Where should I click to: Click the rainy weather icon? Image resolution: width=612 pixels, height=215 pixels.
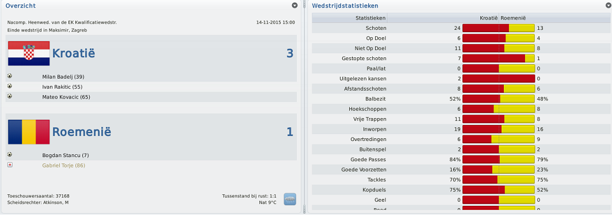click(x=290, y=199)
